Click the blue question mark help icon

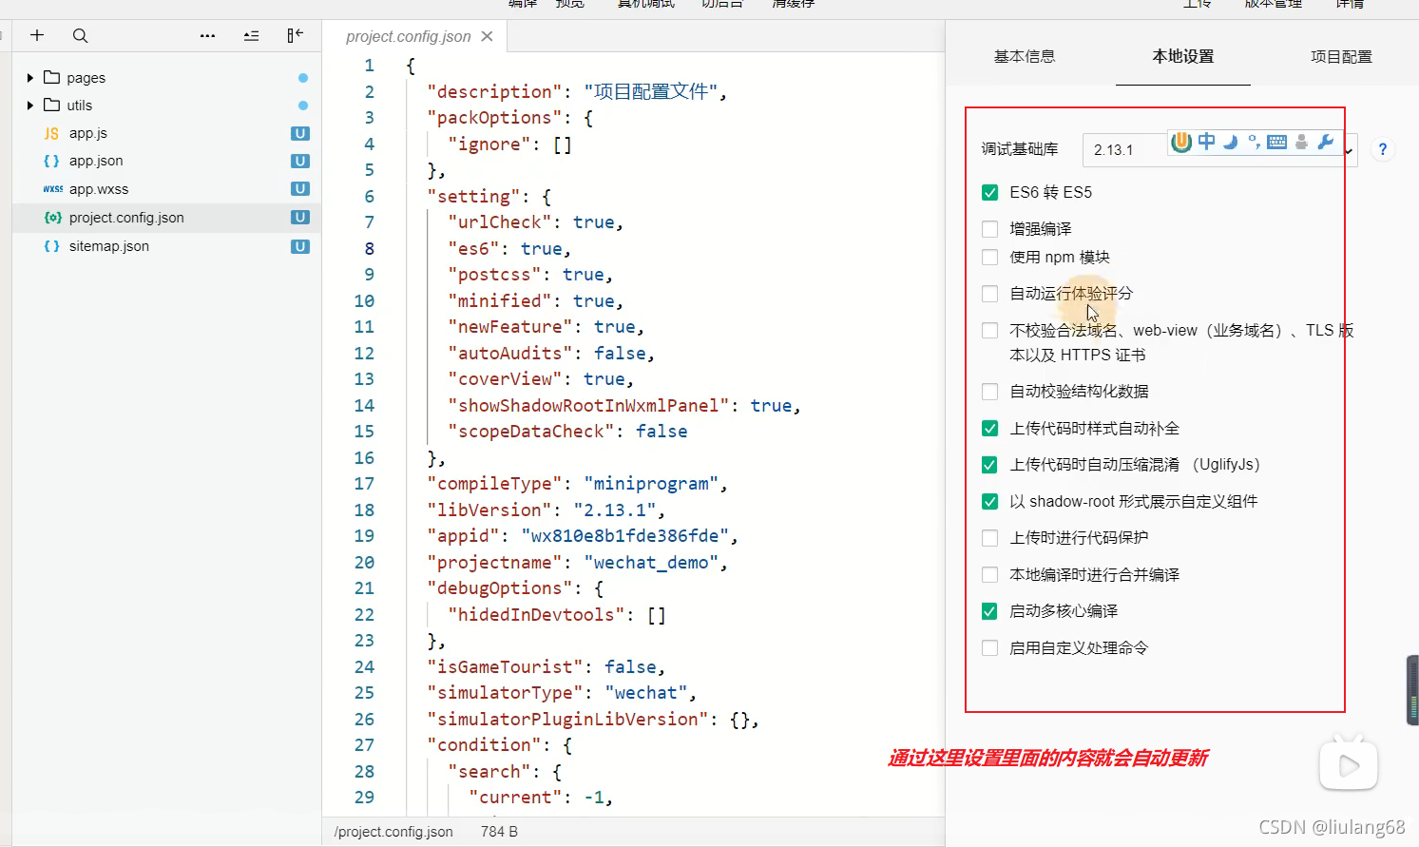(1383, 149)
